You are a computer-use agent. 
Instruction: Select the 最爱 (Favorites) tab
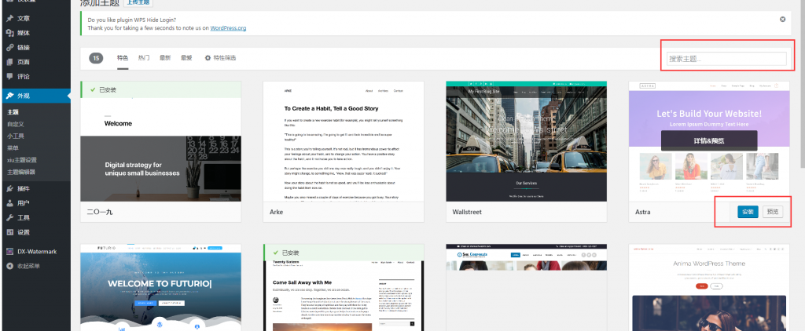[x=186, y=58]
